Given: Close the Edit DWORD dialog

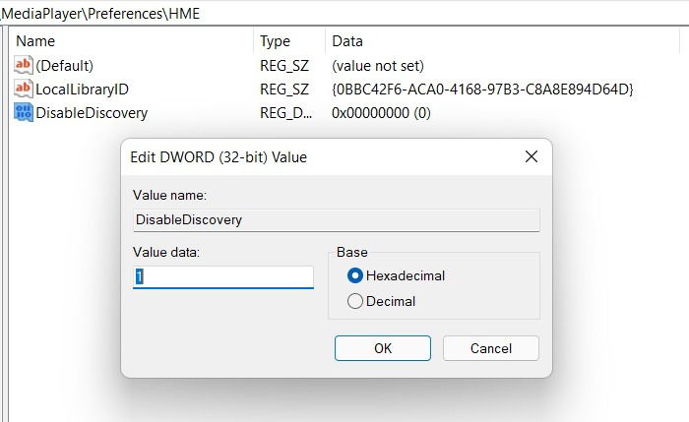Looking at the screenshot, I should tap(532, 156).
